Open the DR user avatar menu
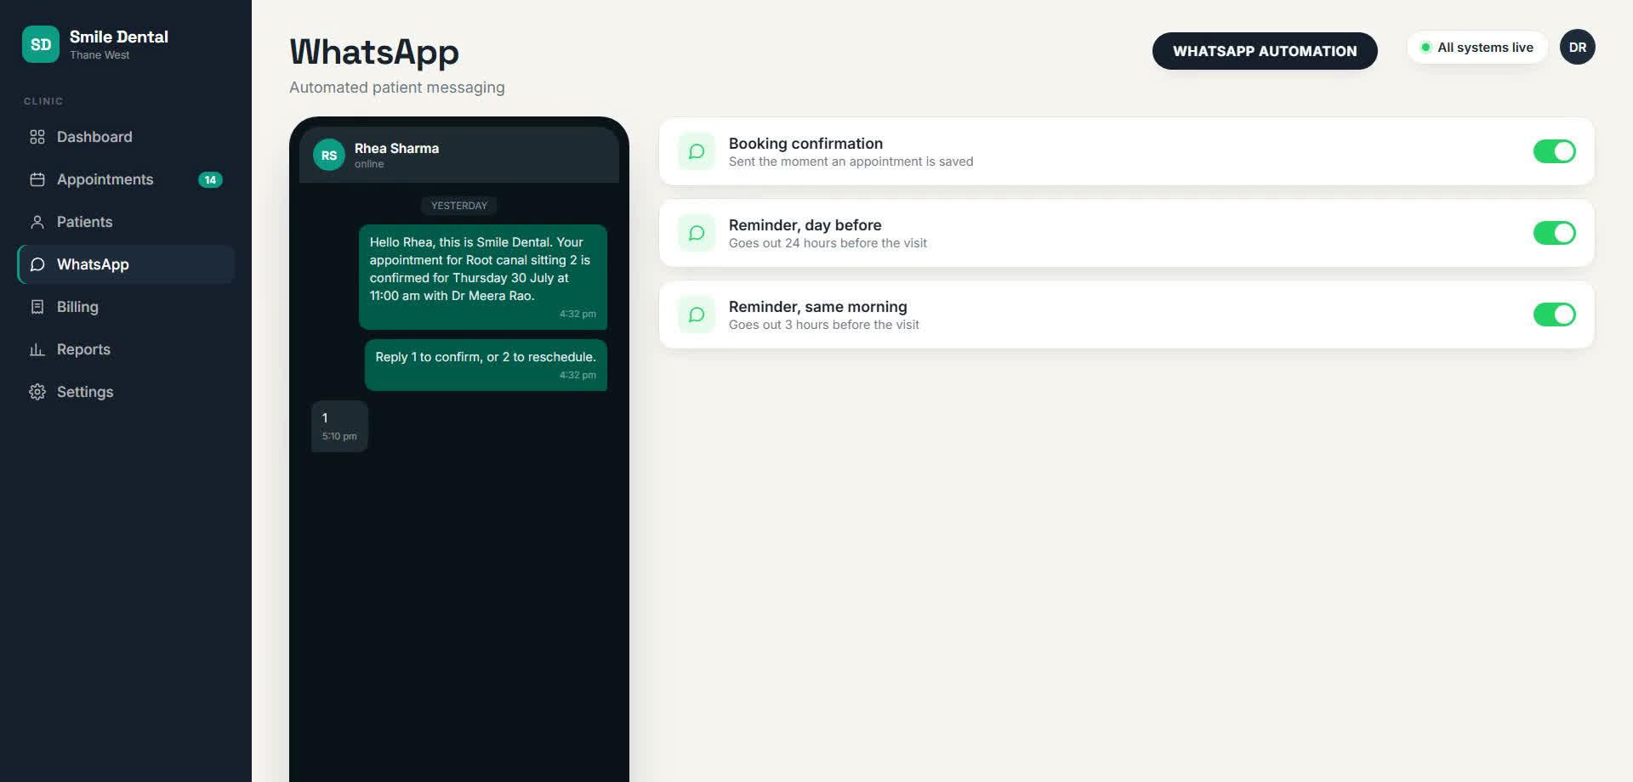The height and width of the screenshot is (782, 1633). coord(1578,47)
